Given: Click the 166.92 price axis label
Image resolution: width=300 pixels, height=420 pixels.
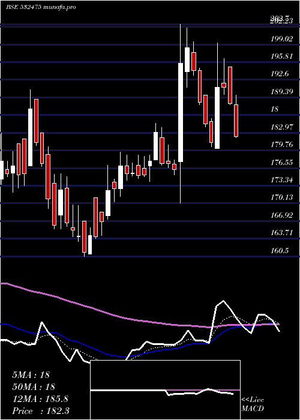Looking at the screenshot, I should click(282, 215).
